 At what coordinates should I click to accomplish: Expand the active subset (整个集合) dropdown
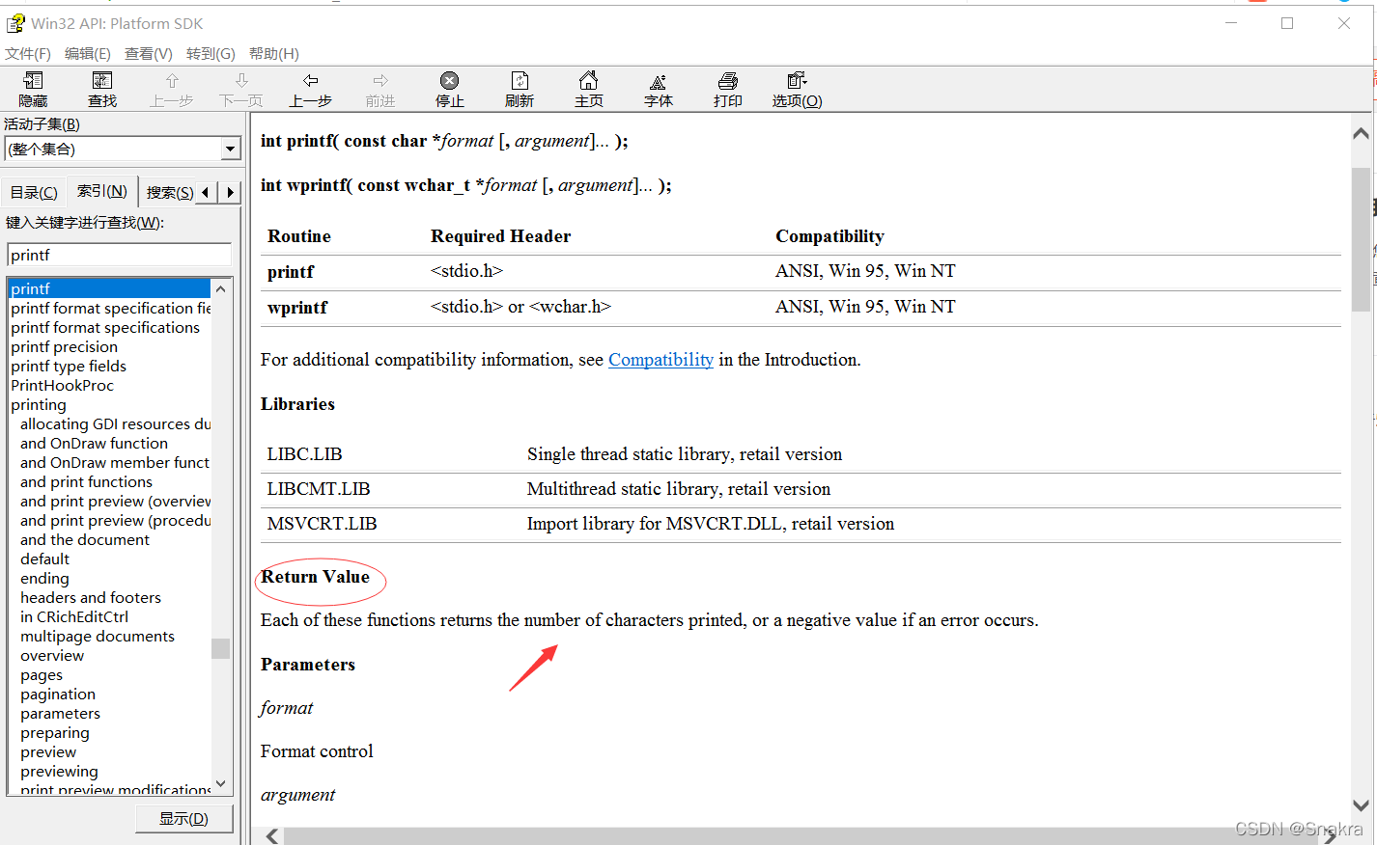pyautogui.click(x=230, y=149)
